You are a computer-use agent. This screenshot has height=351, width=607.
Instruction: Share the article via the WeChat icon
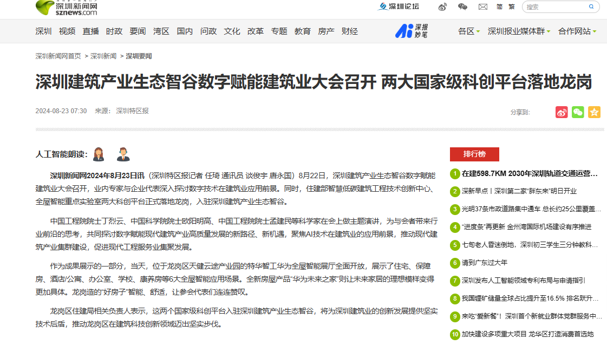pos(578,112)
